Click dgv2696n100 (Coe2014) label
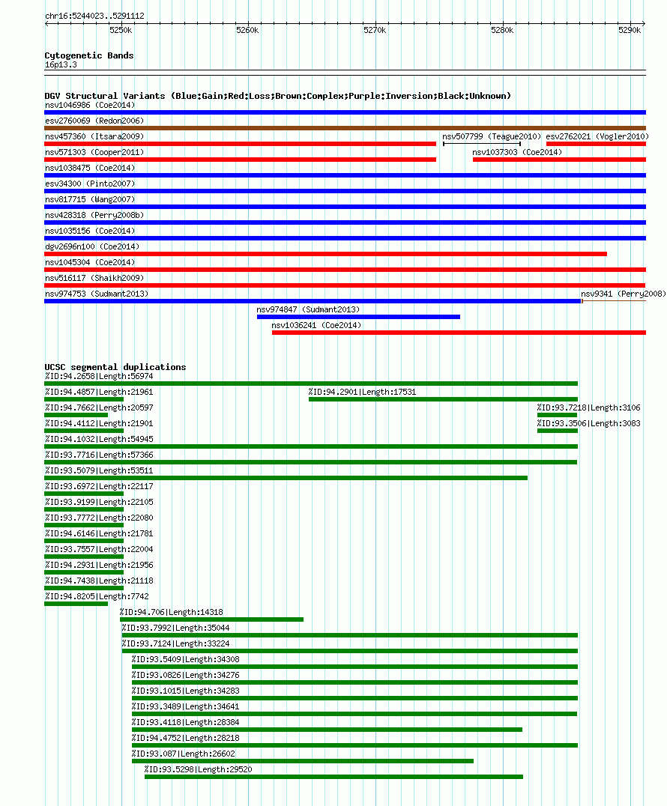Screen dimensions: 667x806 point(92,246)
